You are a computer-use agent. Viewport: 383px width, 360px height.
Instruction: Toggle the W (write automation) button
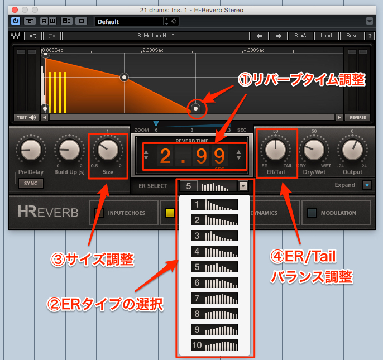tap(52, 21)
